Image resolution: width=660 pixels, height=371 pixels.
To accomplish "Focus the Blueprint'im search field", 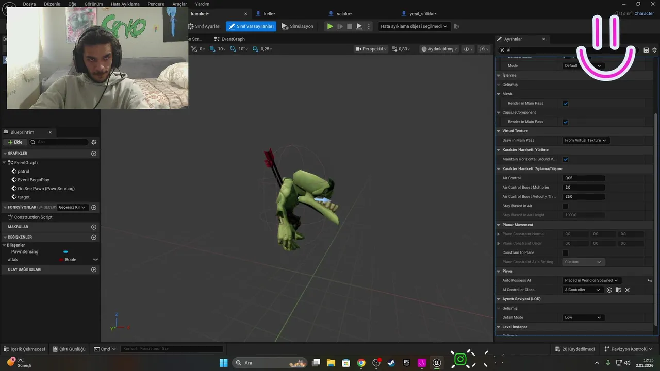I will (x=59, y=142).
